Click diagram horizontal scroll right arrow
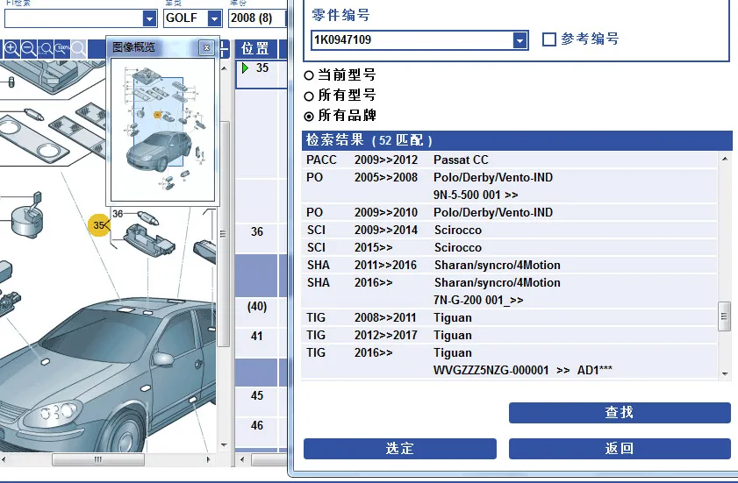 209,459
